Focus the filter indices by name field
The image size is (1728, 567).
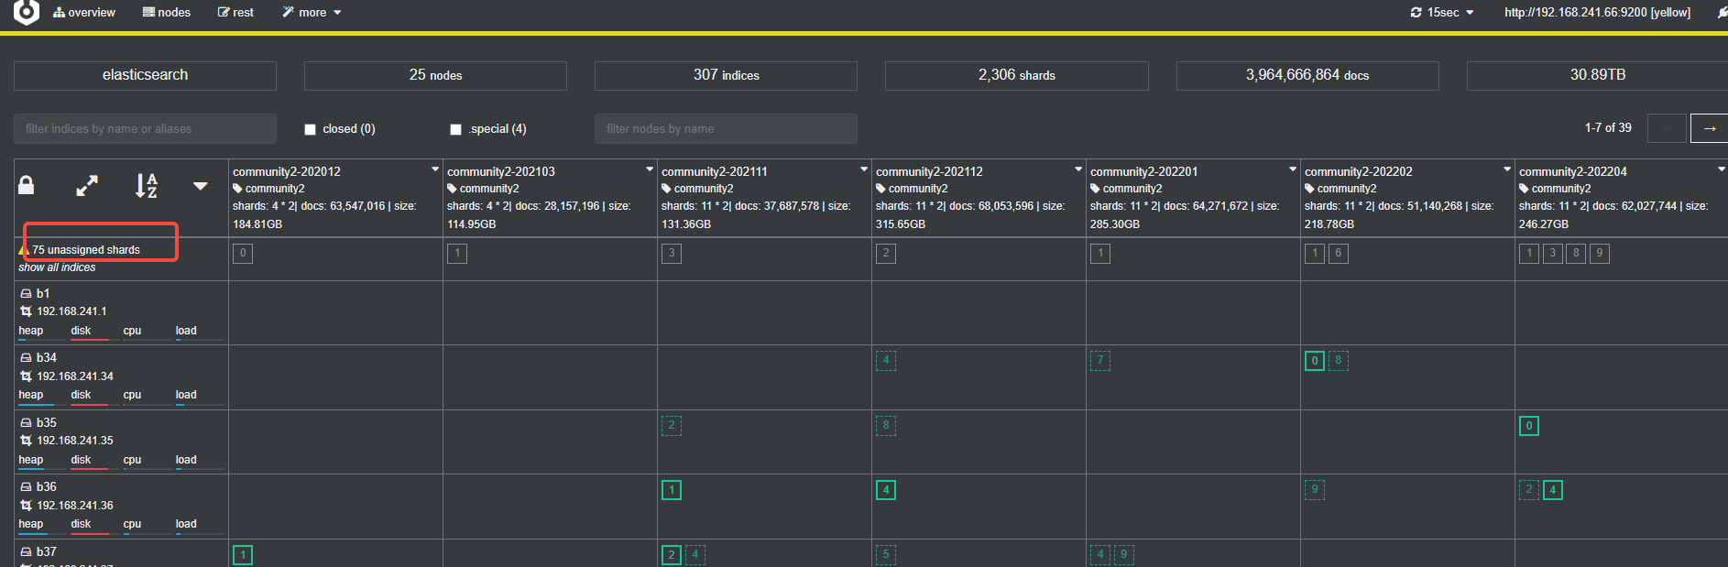[x=145, y=129]
